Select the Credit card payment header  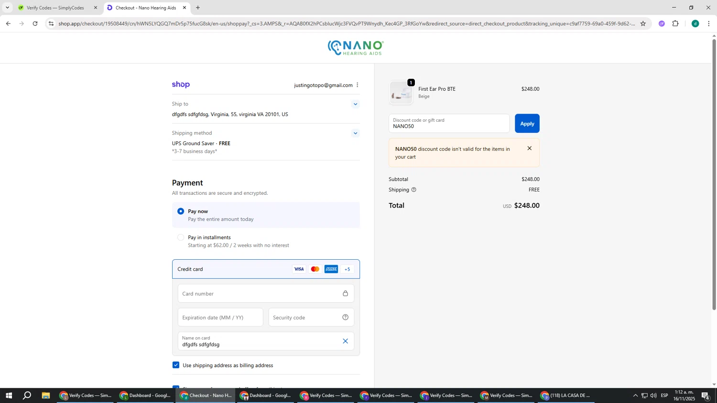(x=266, y=269)
